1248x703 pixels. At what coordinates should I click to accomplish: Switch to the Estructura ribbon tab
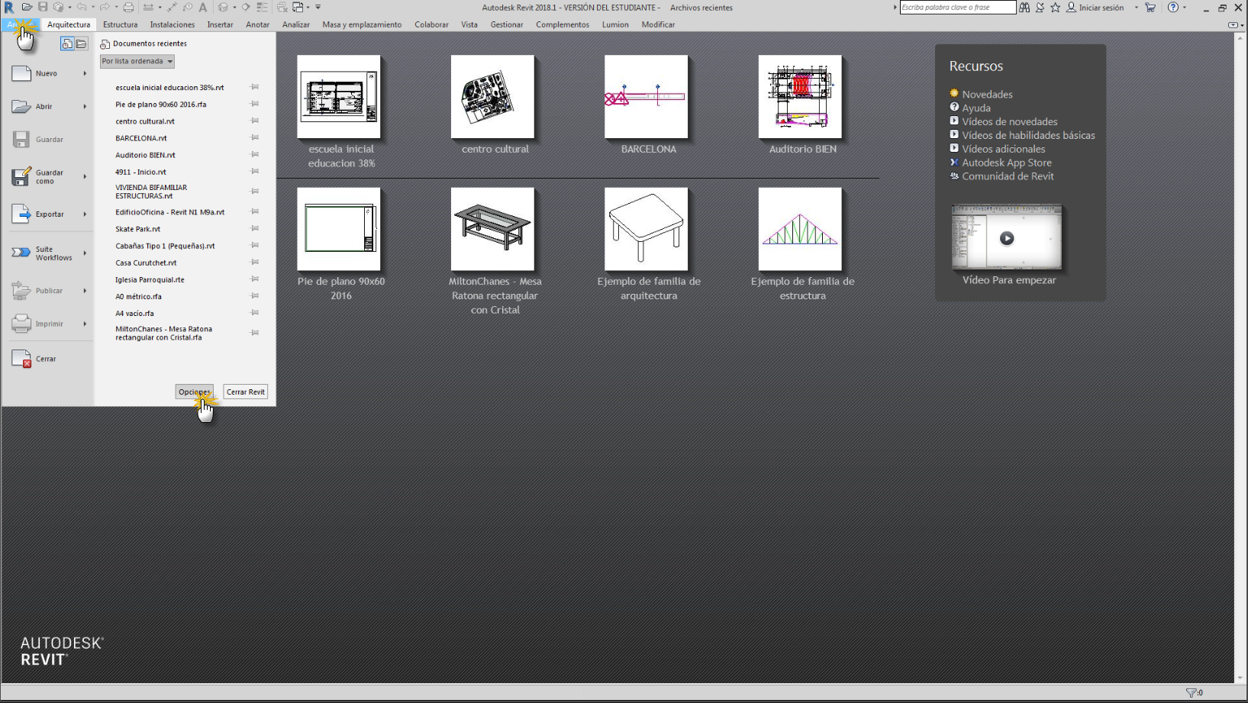pos(121,24)
